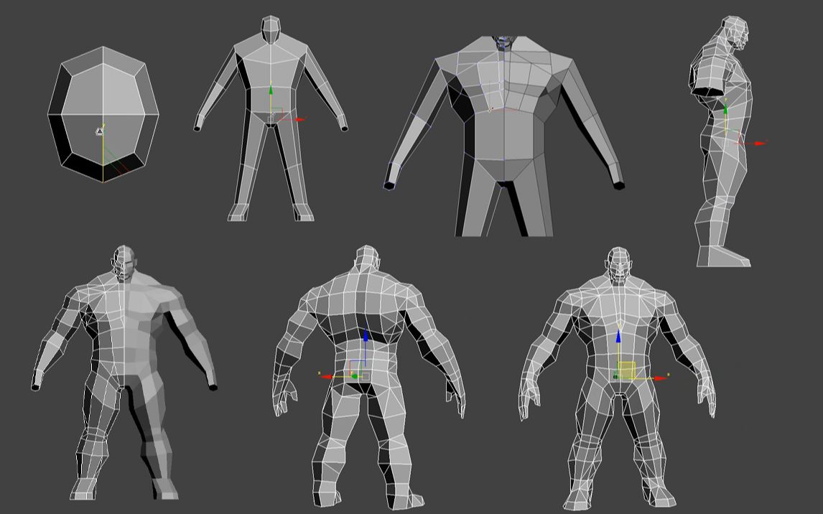Select the zoomed torso mesh in the top center
823x514 pixels.
[x=503, y=129]
